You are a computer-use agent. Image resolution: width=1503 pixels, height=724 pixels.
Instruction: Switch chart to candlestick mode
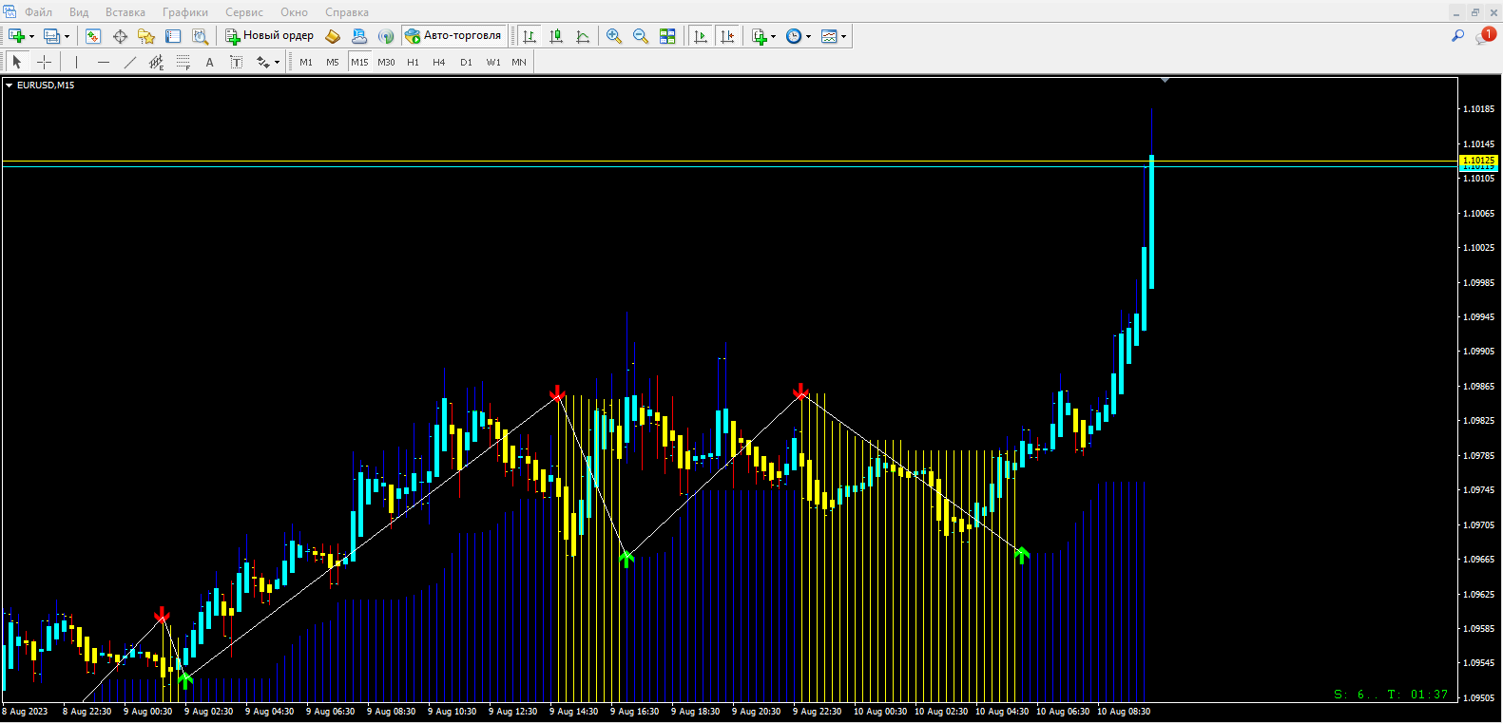tap(556, 36)
